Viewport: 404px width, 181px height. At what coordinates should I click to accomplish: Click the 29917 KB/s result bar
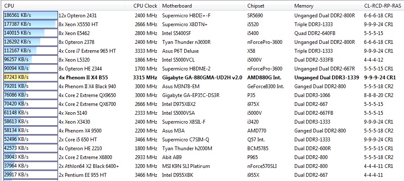[30, 175]
